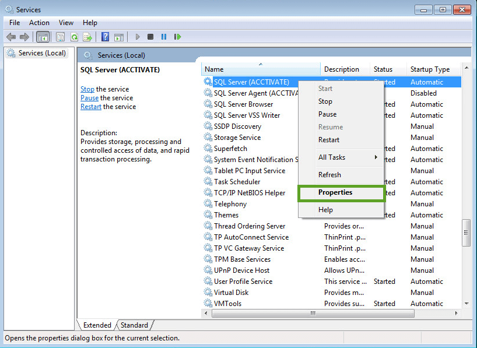The height and width of the screenshot is (348, 477).
Task: Click the gear icon beside TP AutoConnect Service
Action: click(x=208, y=237)
